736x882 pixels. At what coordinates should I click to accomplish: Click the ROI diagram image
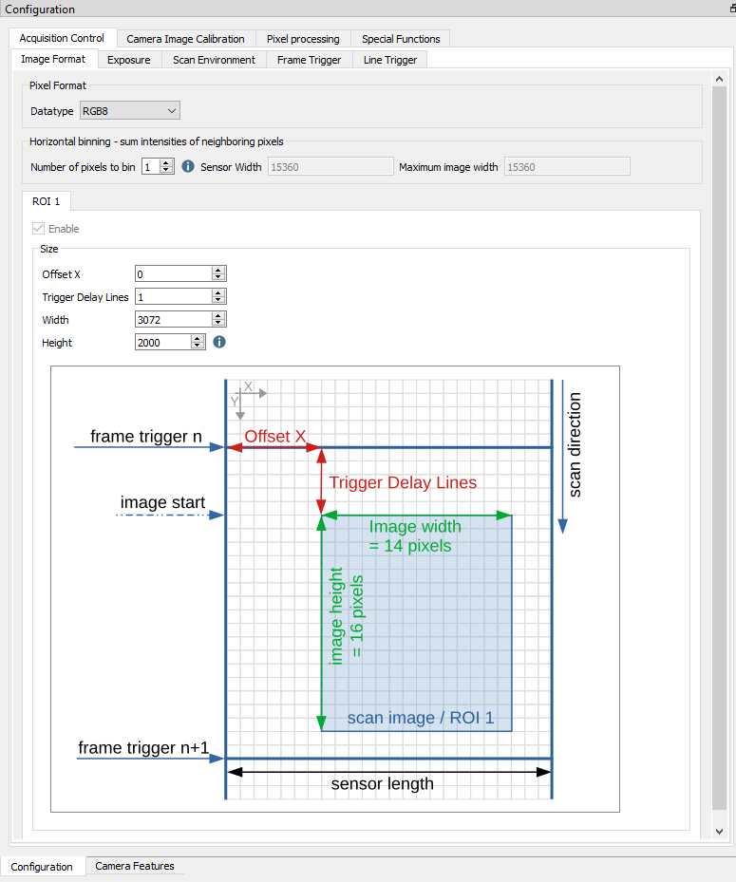point(335,589)
